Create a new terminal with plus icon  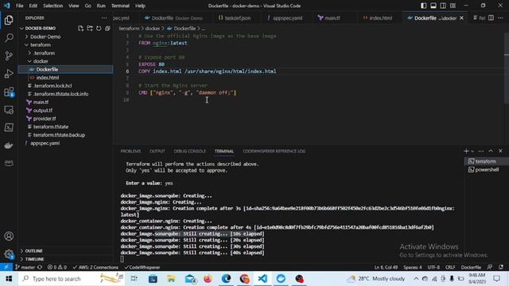[x=466, y=151]
